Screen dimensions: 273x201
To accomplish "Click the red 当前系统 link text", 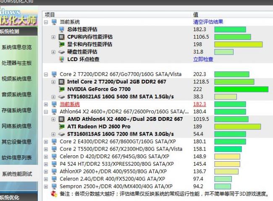I will [70, 104].
